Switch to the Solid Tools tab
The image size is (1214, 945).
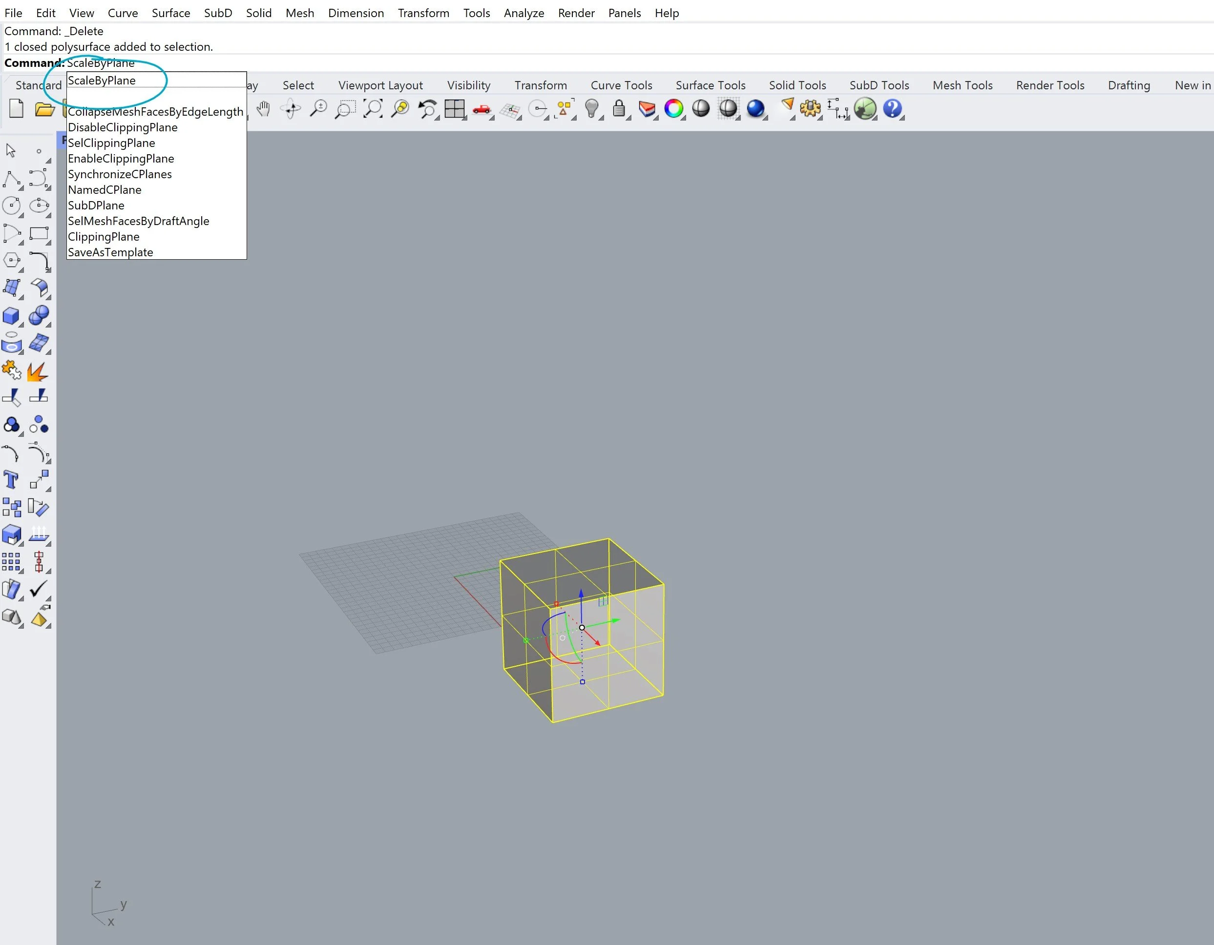point(797,85)
